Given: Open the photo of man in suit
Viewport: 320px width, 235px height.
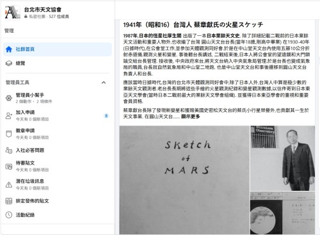Looking at the screenshot, I should [x=282, y=158].
